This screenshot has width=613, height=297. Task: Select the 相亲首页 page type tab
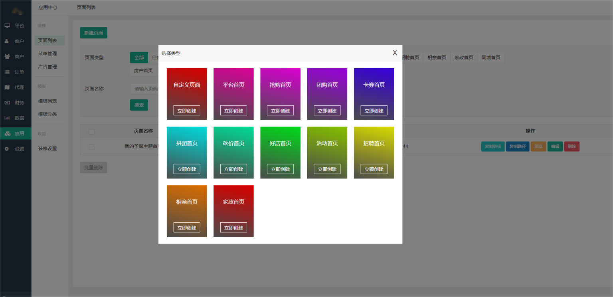pos(437,57)
